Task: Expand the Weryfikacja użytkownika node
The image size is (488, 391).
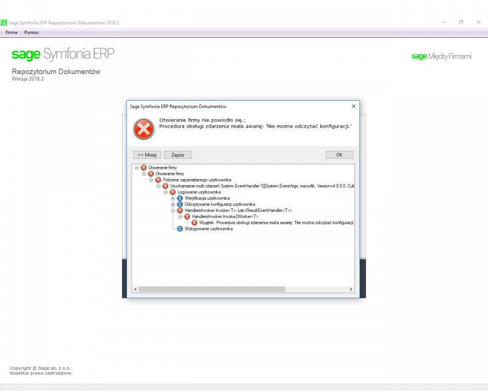Action: (173, 199)
